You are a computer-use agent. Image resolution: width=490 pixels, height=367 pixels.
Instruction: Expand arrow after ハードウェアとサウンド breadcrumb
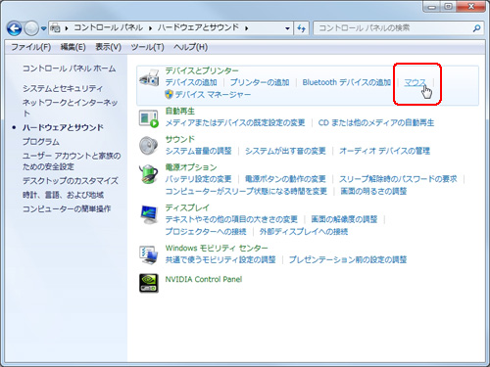pos(246,28)
